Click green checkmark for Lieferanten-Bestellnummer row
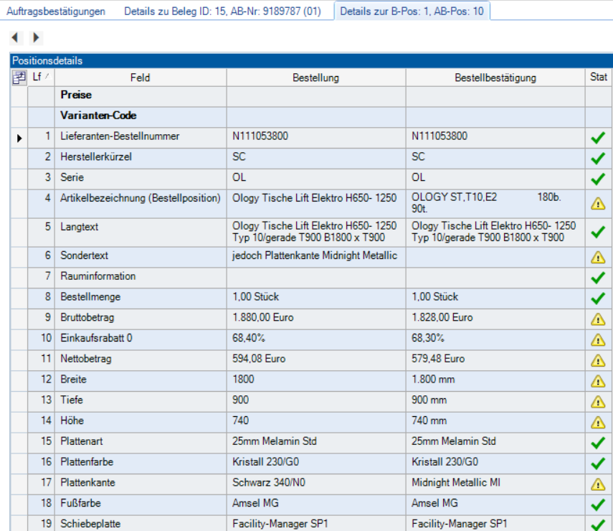613x531 pixels. coord(597,137)
